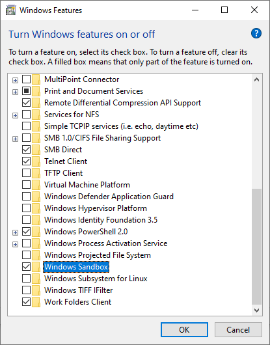Screen dimensions: 270x345
Task: Click the folder icon beside MultiPoint Connector
Action: coord(36,79)
